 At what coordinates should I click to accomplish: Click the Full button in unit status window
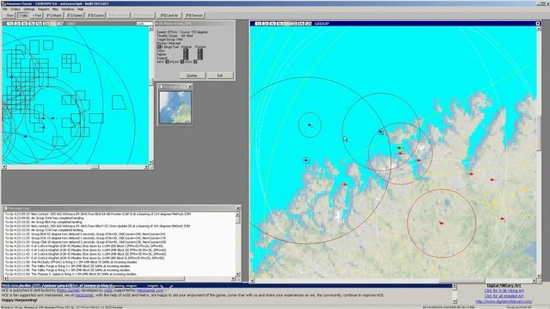click(220, 76)
